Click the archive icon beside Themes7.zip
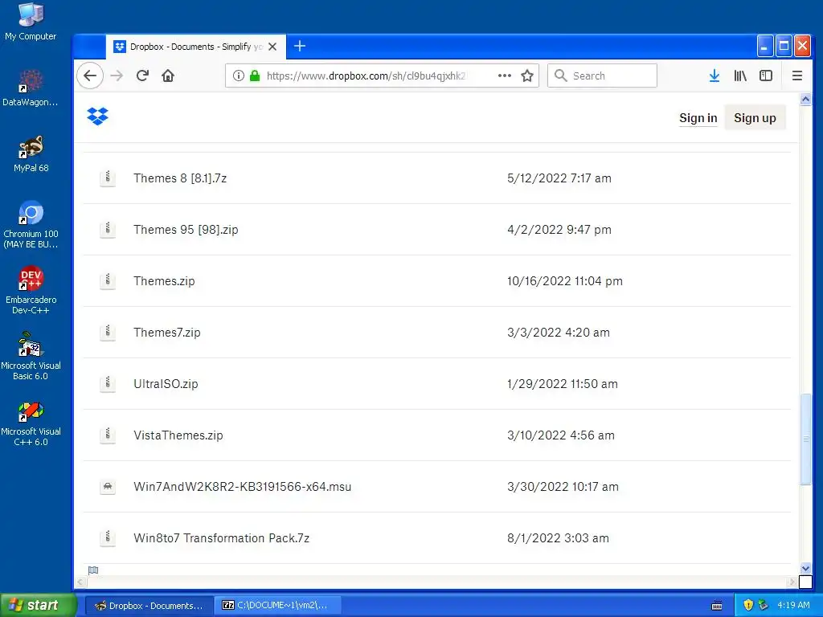 point(108,332)
